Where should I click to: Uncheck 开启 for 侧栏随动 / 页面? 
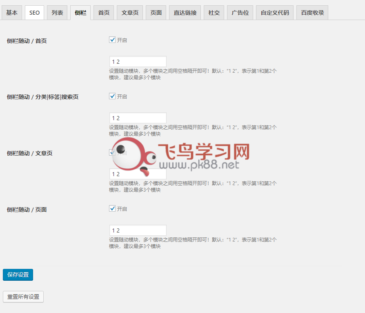112,209
